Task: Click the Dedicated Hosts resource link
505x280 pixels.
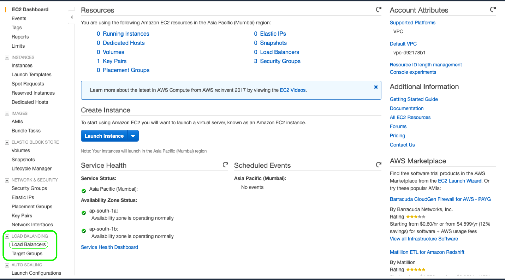Action: 124,43
